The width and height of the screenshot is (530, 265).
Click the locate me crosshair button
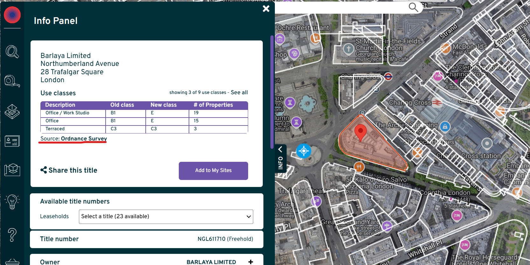[x=303, y=151]
